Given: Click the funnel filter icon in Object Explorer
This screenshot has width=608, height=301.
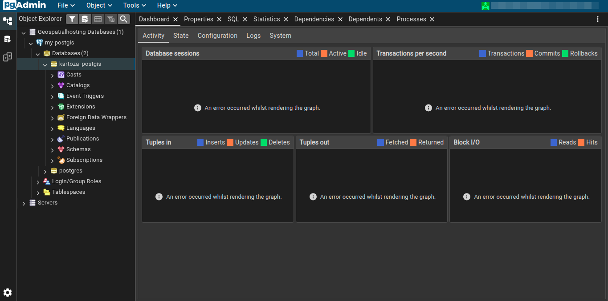Looking at the screenshot, I should [72, 19].
